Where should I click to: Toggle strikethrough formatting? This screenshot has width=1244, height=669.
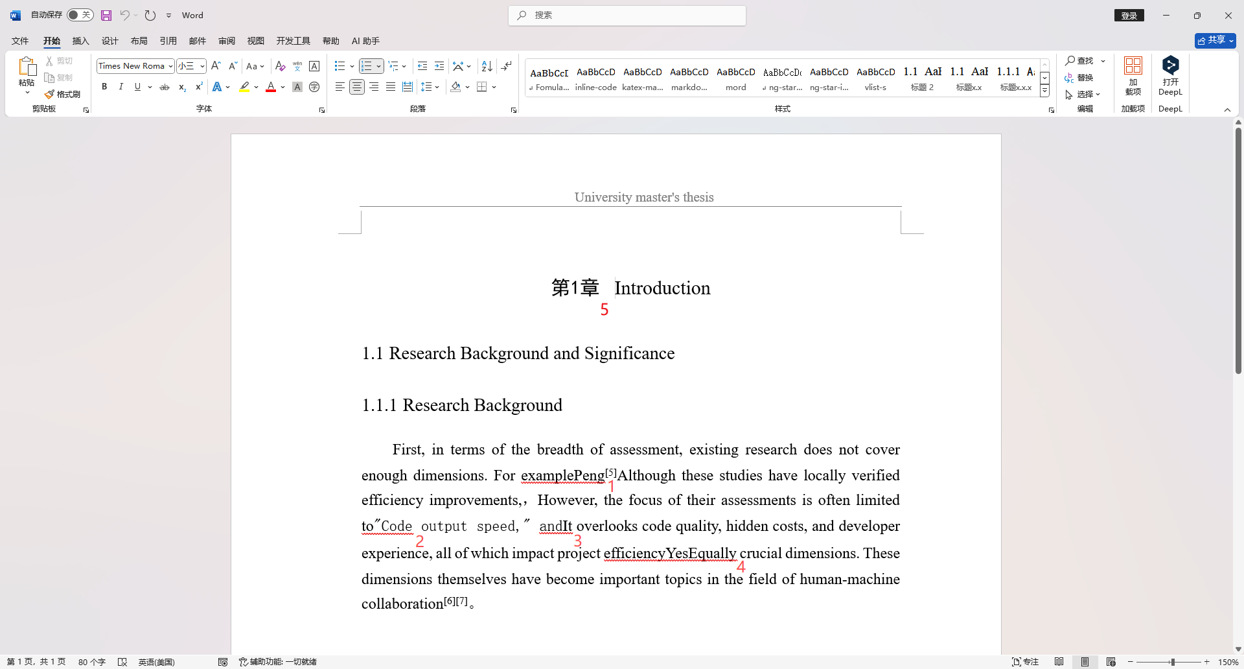165,87
